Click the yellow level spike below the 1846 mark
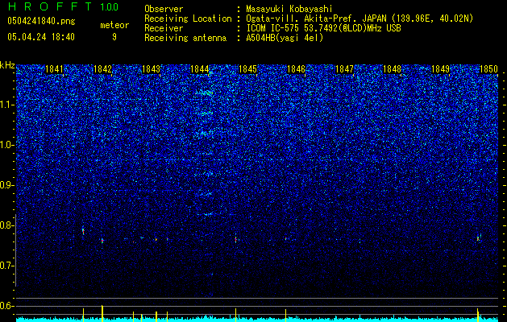 coord(285,316)
